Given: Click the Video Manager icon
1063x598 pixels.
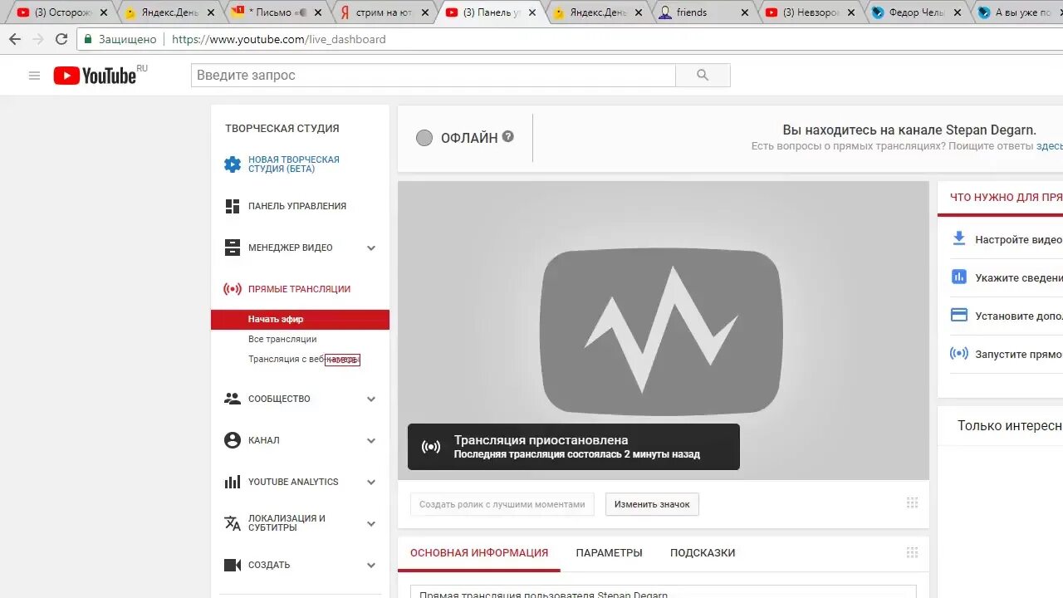Looking at the screenshot, I should coord(233,248).
